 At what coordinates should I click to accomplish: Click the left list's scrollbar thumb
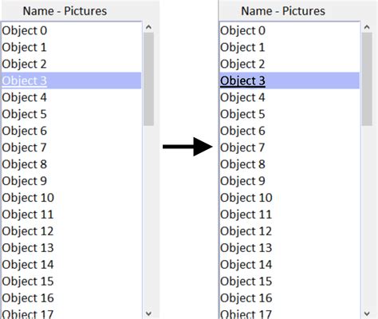(x=148, y=79)
